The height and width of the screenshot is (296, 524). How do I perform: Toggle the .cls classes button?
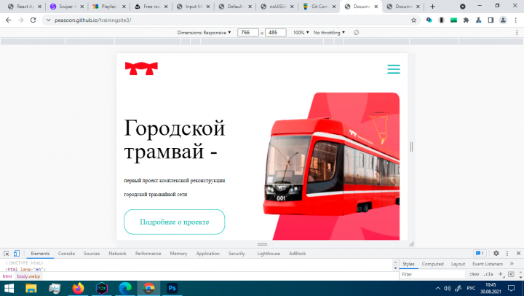pos(488,274)
